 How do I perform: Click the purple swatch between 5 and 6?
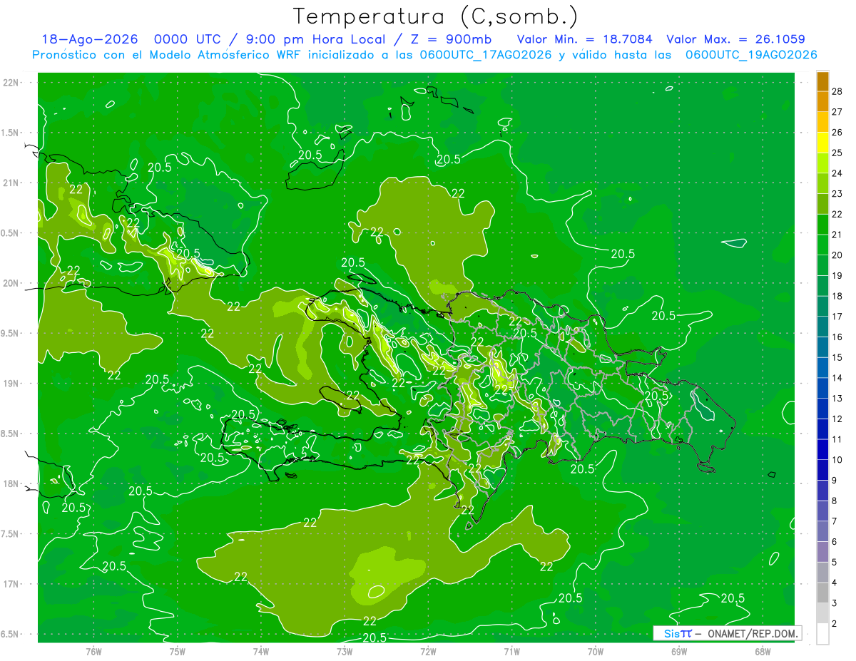pos(822,552)
